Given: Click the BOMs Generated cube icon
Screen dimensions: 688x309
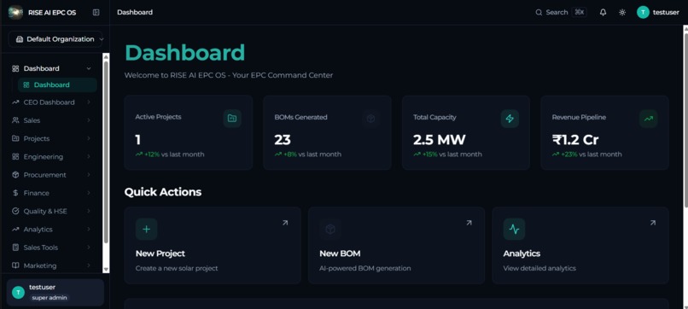Looking at the screenshot, I should click(x=370, y=119).
